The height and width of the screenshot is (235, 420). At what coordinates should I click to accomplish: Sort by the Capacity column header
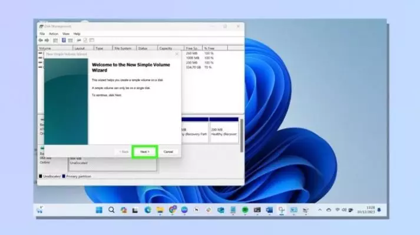click(x=171, y=48)
